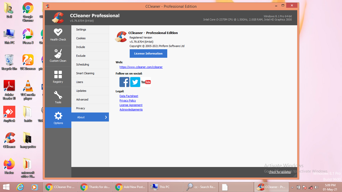Open the media player taskbar icon

point(35,187)
